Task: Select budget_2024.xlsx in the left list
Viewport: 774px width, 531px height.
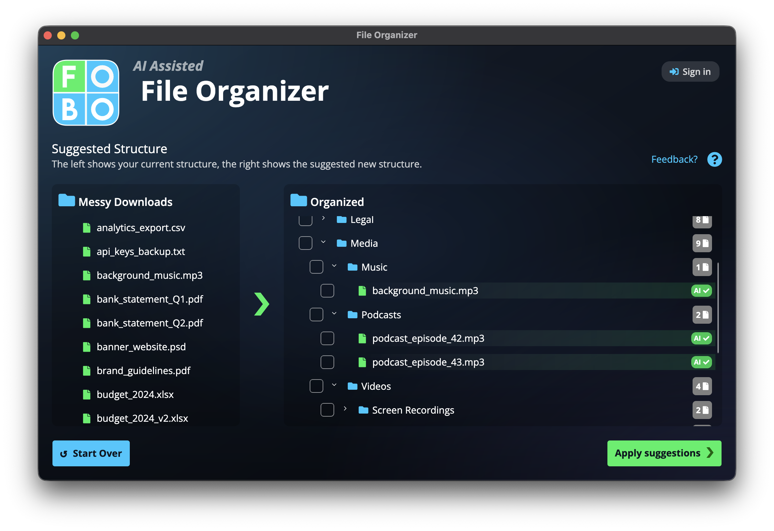Action: coord(135,395)
